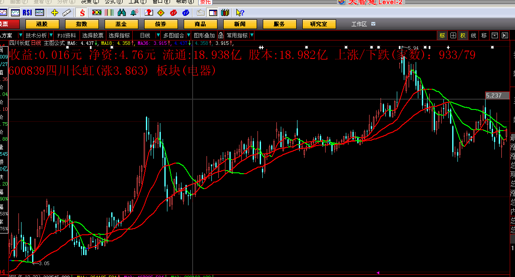The width and height of the screenshot is (515, 277).
Task: Click the arrow question mark help icon
Action: point(240,13)
